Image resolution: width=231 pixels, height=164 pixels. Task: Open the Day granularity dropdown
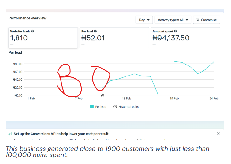pyautogui.click(x=144, y=20)
